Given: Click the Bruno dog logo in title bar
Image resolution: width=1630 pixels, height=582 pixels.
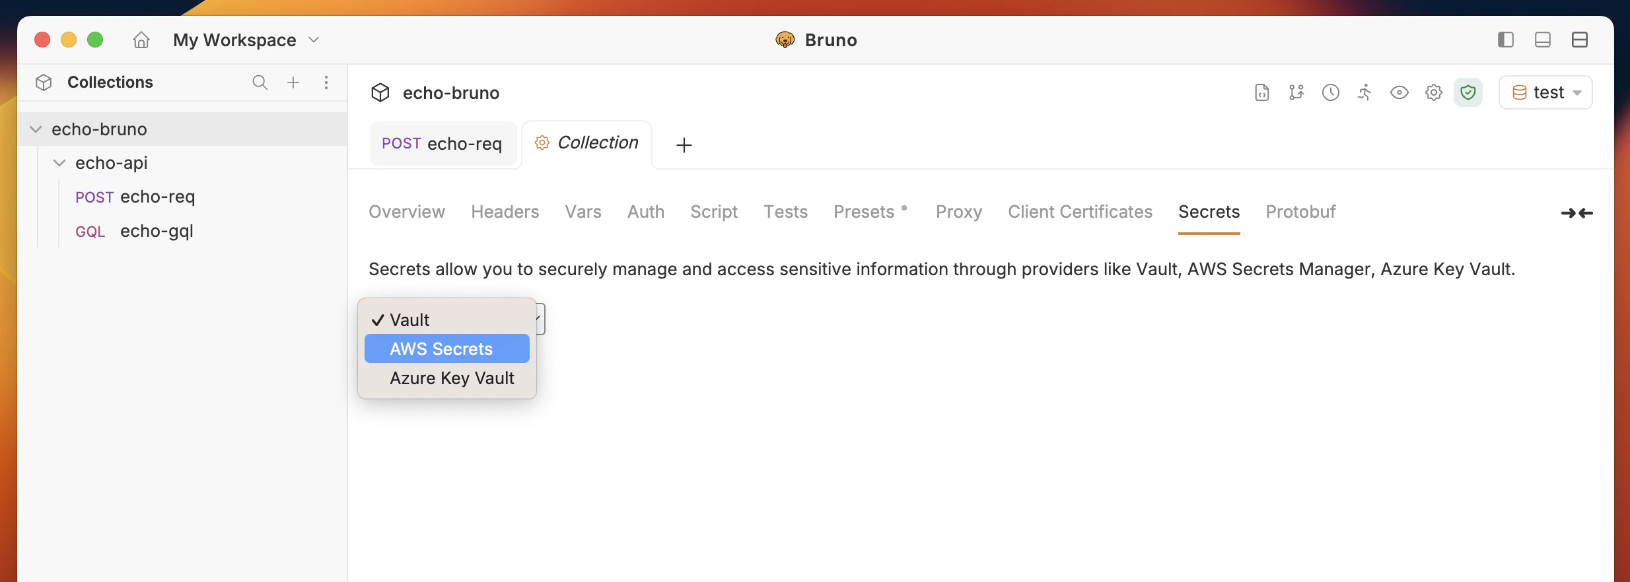Looking at the screenshot, I should click(x=785, y=40).
